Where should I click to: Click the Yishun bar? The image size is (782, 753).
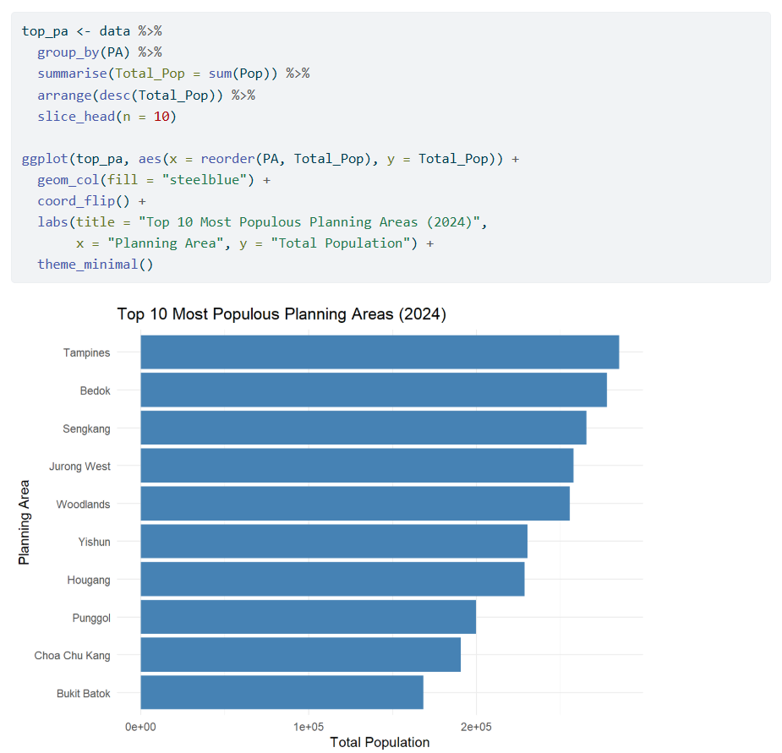(333, 542)
